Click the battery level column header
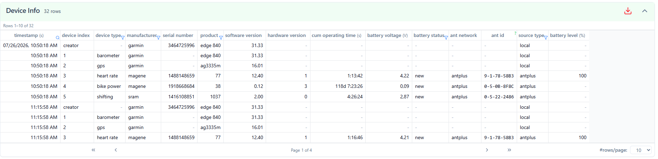The width and height of the screenshot is (658, 159). coord(567,35)
